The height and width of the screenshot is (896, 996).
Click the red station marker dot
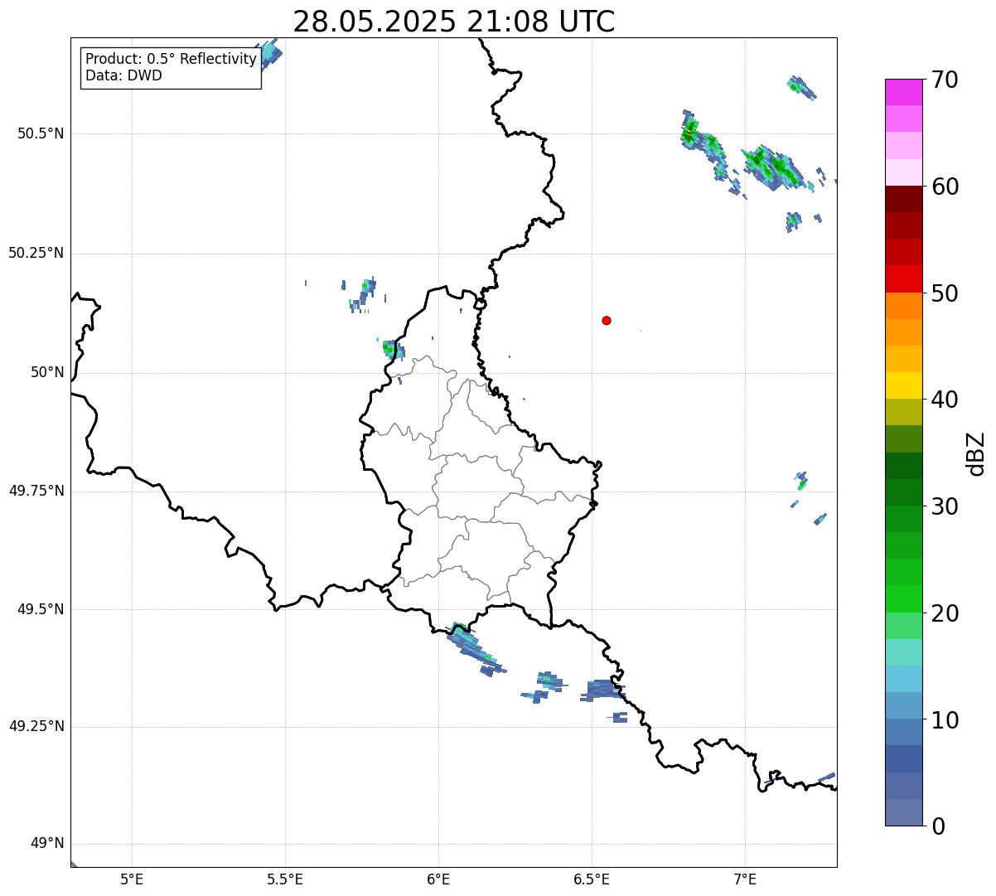[607, 320]
